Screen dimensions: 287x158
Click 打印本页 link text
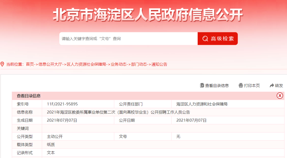[252, 85]
